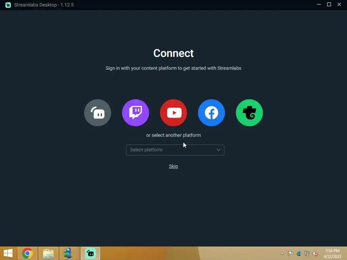Select Streamlabs Desktop in the taskbar

point(90,253)
